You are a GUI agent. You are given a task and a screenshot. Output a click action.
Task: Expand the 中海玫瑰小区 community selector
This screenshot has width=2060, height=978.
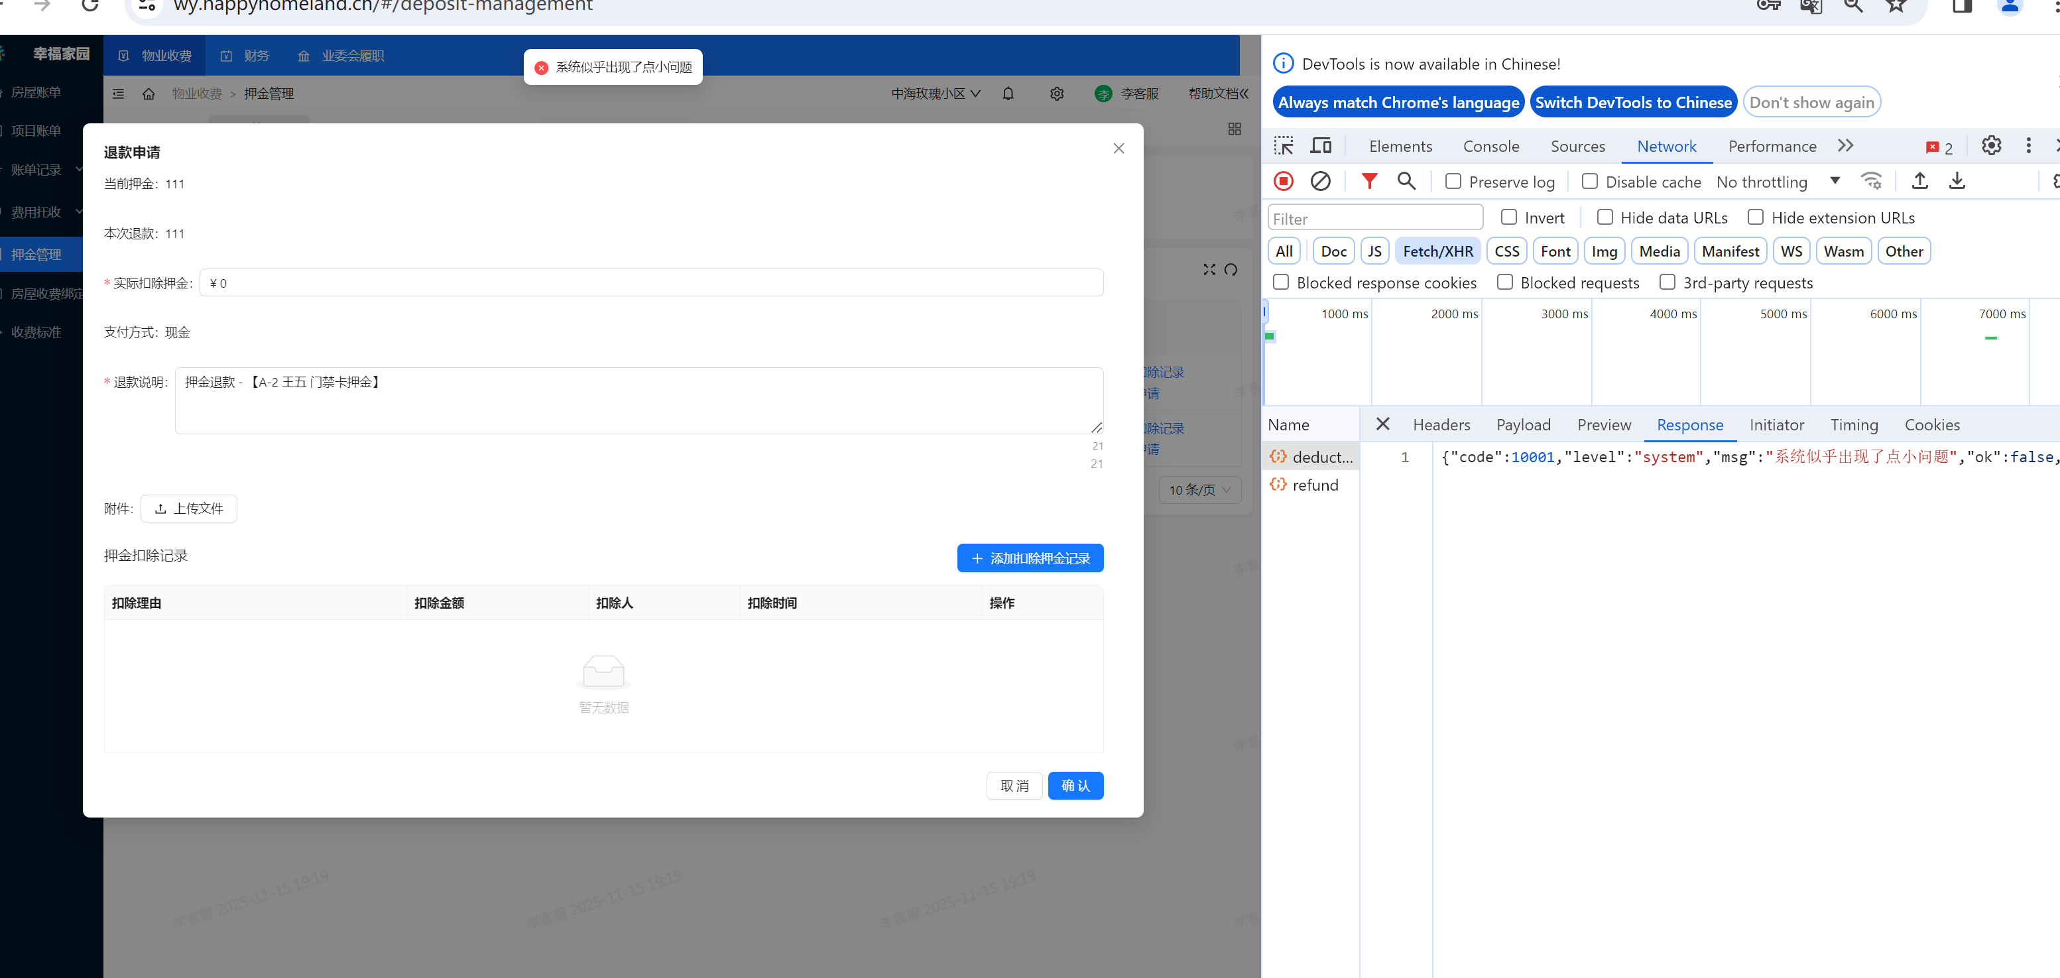pos(935,93)
